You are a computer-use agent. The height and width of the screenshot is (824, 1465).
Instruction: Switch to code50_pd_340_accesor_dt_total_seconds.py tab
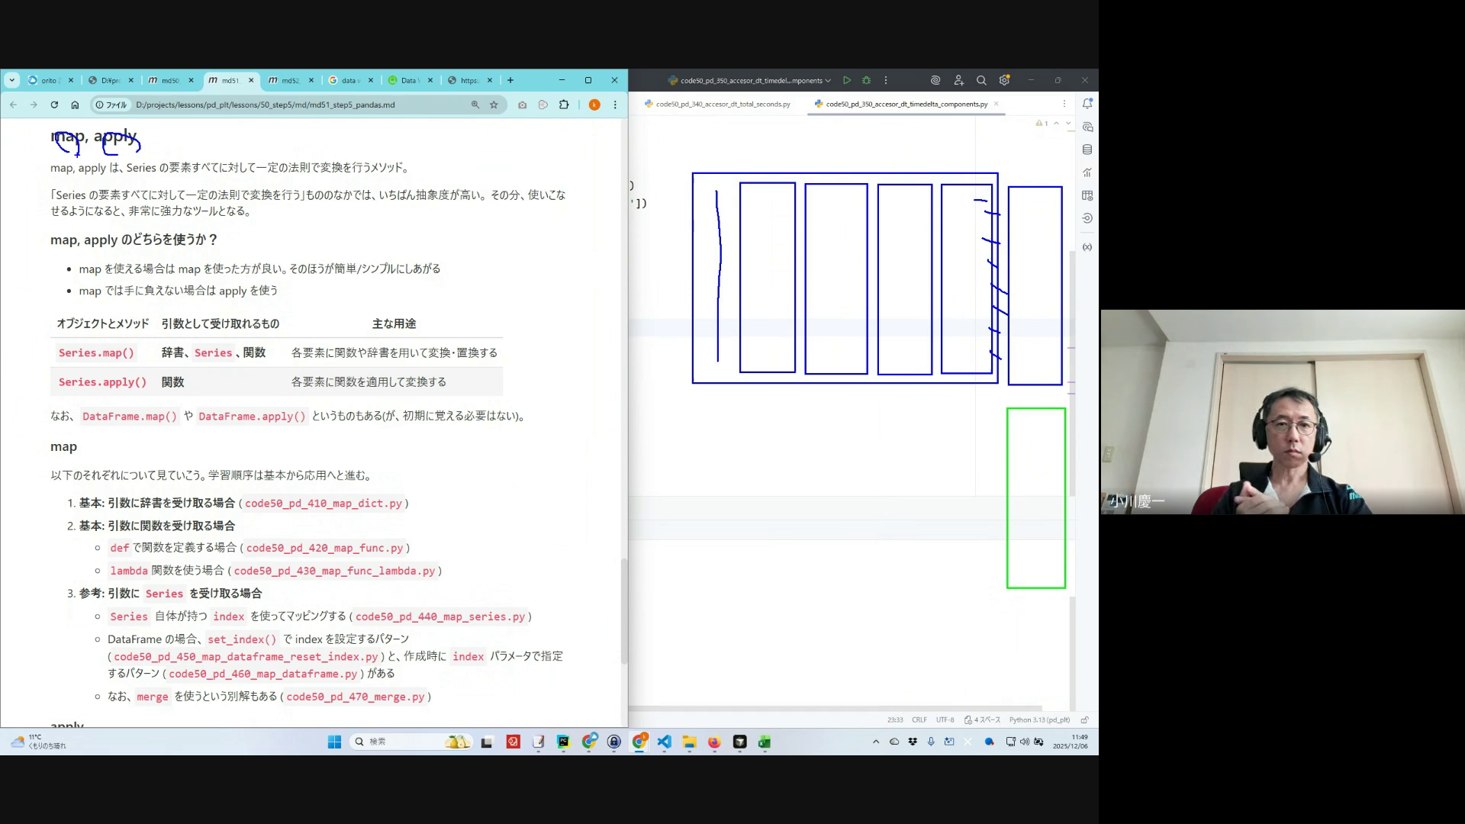click(x=722, y=104)
